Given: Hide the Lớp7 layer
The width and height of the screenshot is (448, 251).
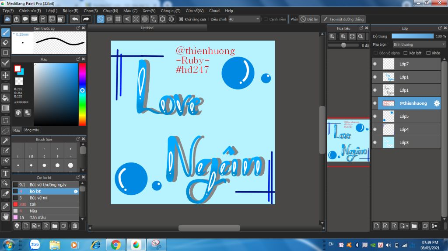Looking at the screenshot, I should (375, 64).
